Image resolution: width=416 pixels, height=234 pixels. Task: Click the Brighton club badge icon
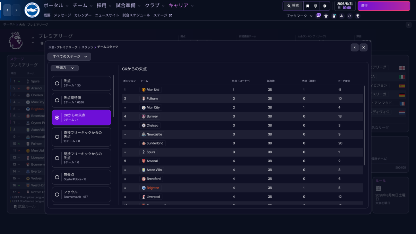coord(32,10)
